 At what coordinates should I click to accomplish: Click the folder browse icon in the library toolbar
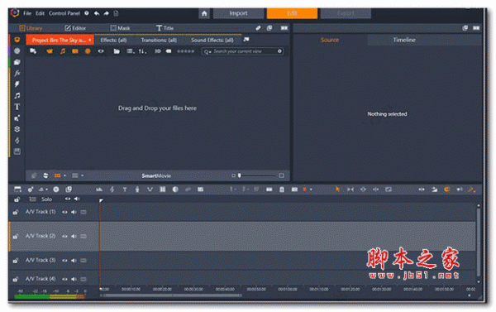[x=117, y=51]
